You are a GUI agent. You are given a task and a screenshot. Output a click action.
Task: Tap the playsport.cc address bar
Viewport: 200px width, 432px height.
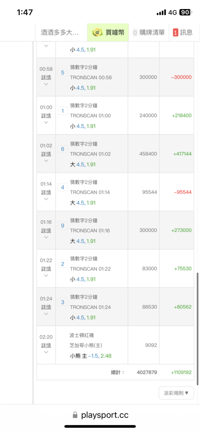[100, 415]
